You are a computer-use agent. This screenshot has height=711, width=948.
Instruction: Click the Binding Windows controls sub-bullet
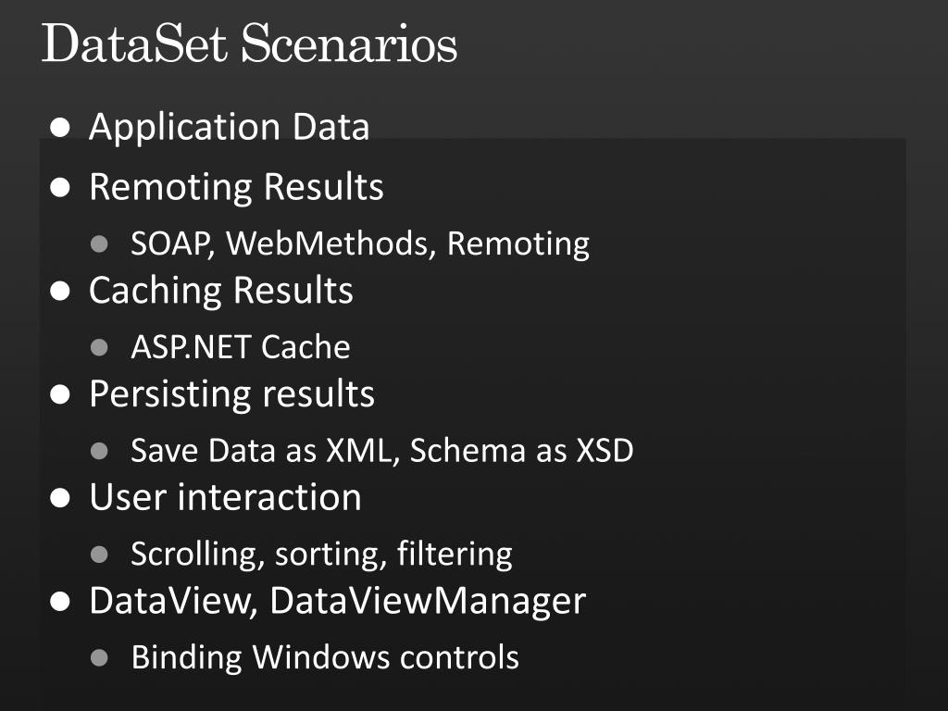tap(325, 657)
